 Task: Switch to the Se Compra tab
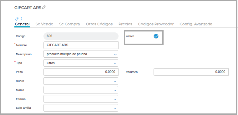(69, 24)
